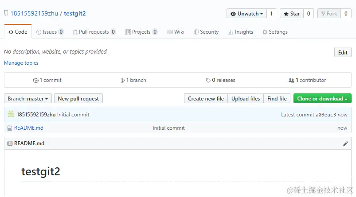Image resolution: width=356 pixels, height=197 pixels.
Task: Open the Security tab
Action: click(206, 32)
